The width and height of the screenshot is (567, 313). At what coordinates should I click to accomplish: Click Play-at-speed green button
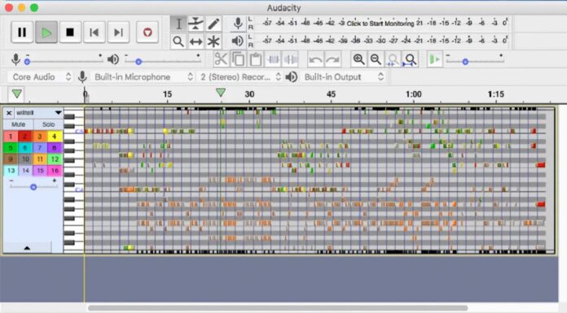pos(435,59)
